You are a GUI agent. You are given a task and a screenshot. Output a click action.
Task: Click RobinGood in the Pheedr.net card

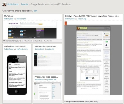point(39,79)
